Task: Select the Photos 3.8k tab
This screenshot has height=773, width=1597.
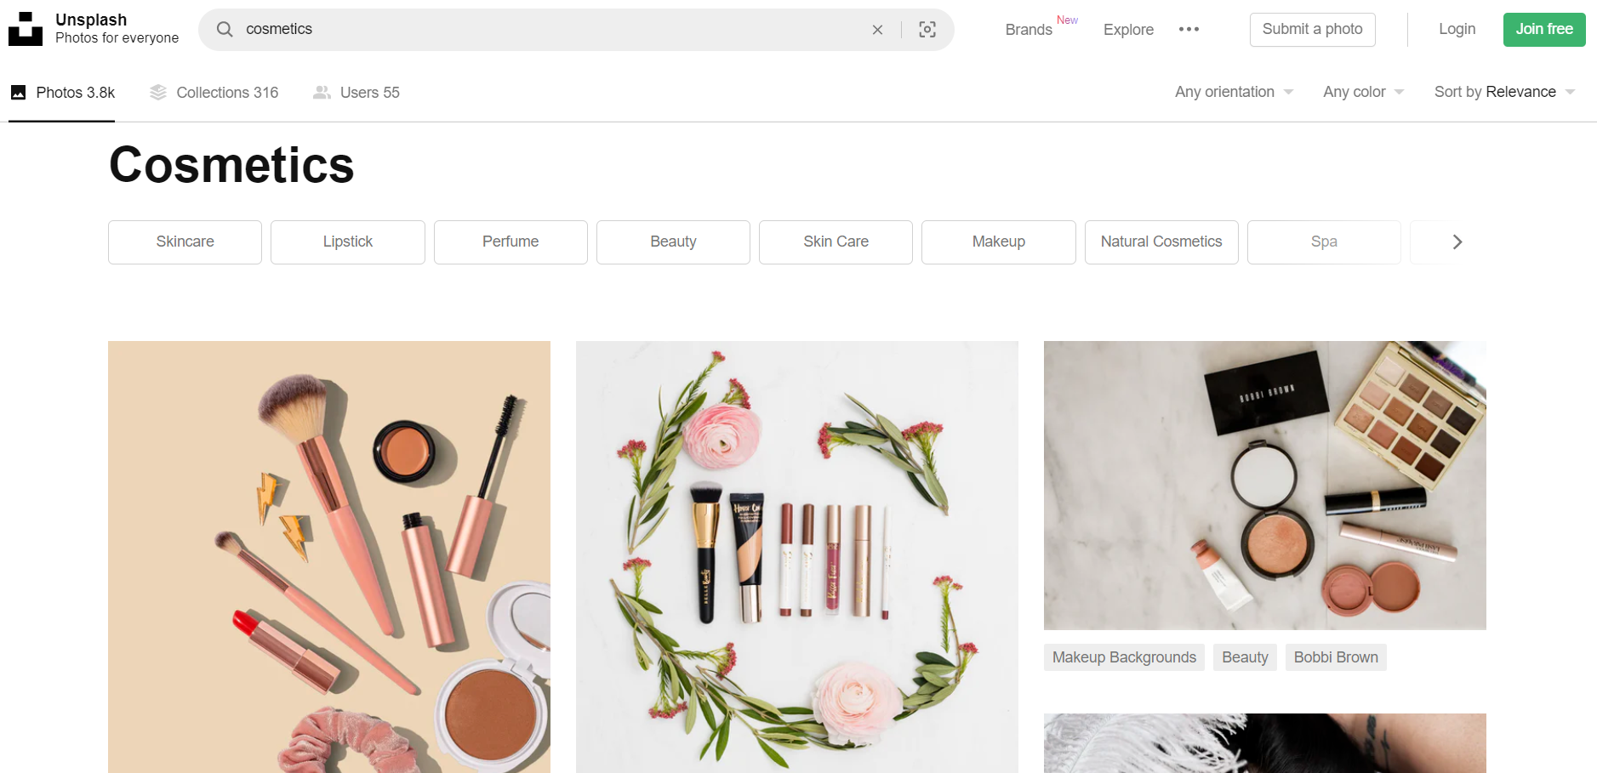Action: tap(62, 93)
